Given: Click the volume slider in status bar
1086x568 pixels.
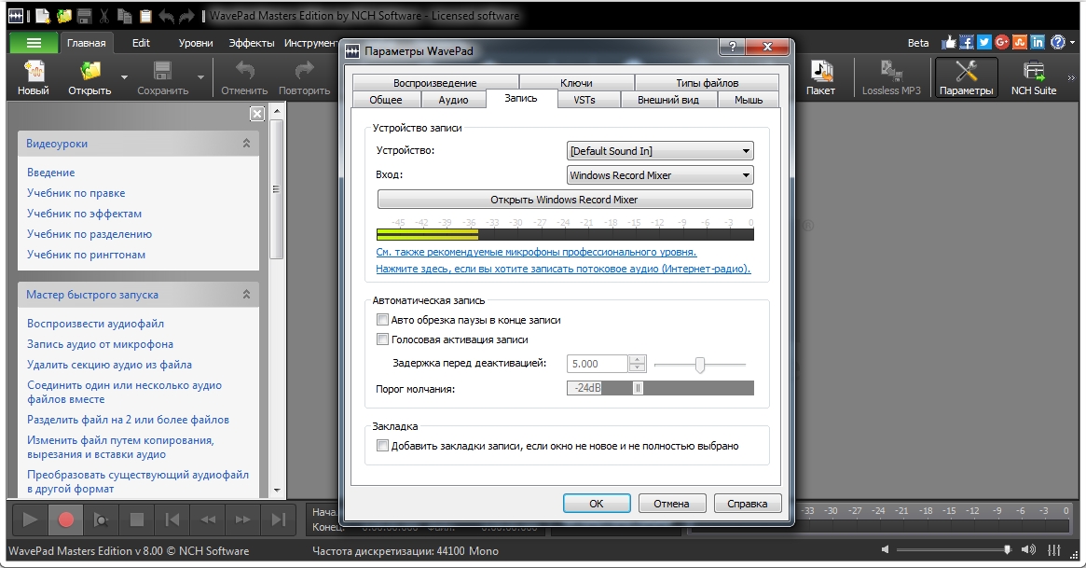Looking at the screenshot, I should tap(954, 550).
